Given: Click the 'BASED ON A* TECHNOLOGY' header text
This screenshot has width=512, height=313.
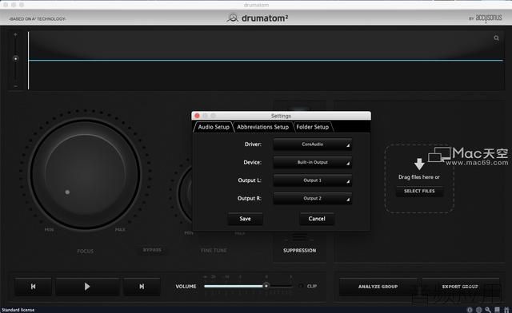Looking at the screenshot, I should (x=38, y=19).
